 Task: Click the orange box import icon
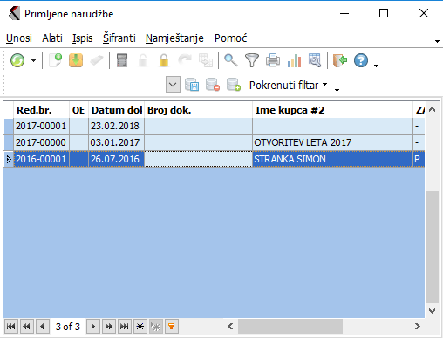76,60
